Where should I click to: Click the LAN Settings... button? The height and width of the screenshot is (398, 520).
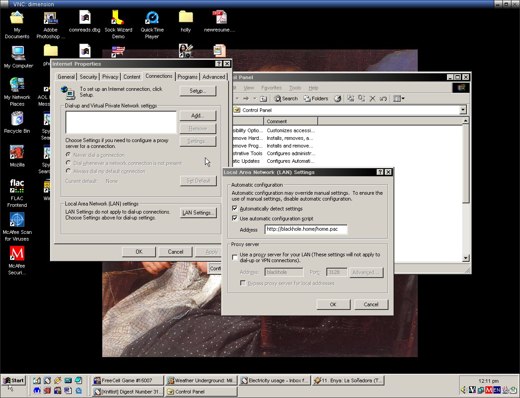(198, 213)
